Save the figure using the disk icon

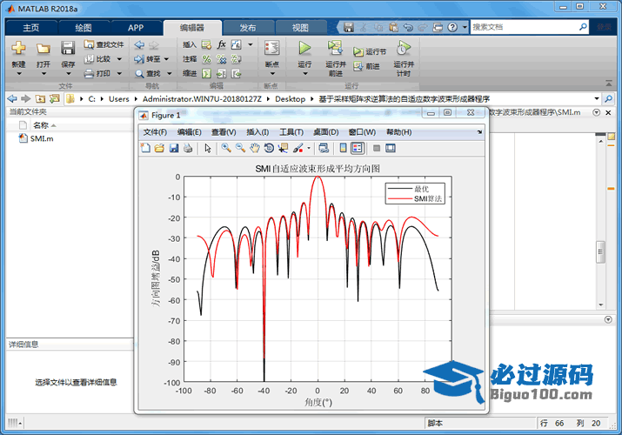point(173,148)
